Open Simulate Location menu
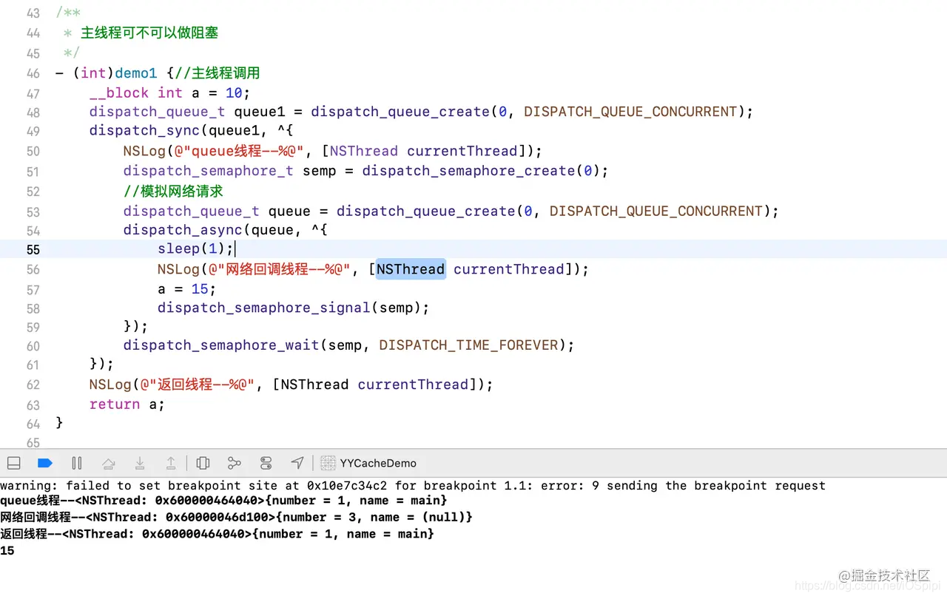The width and height of the screenshot is (947, 599). coord(297,463)
